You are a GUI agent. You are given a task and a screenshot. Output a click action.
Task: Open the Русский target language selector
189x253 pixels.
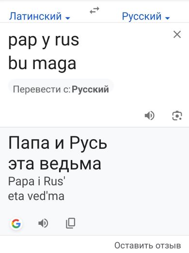[146, 17]
